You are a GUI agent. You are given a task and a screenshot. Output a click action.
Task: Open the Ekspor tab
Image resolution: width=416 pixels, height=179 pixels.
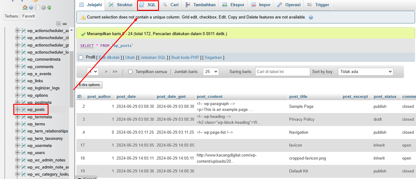[x=234, y=5]
